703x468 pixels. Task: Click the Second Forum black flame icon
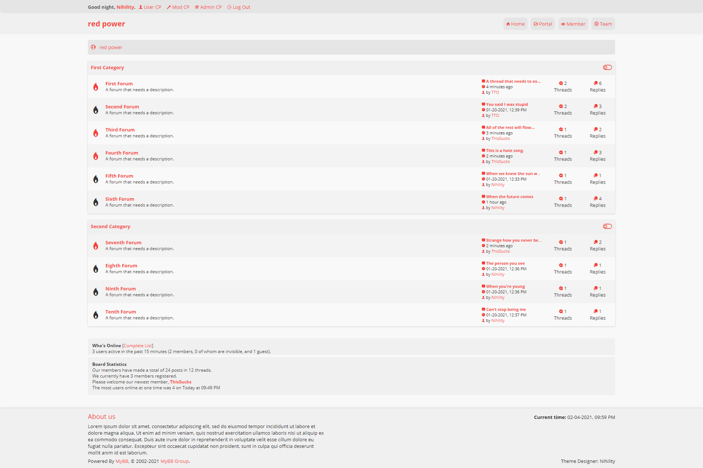pyautogui.click(x=96, y=110)
